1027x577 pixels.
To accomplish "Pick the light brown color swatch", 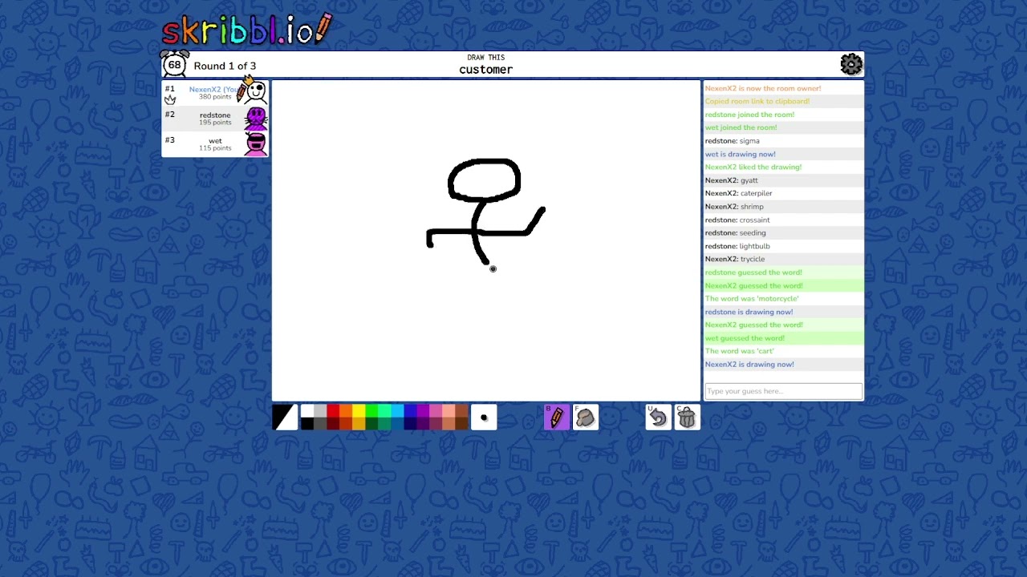I will [461, 411].
